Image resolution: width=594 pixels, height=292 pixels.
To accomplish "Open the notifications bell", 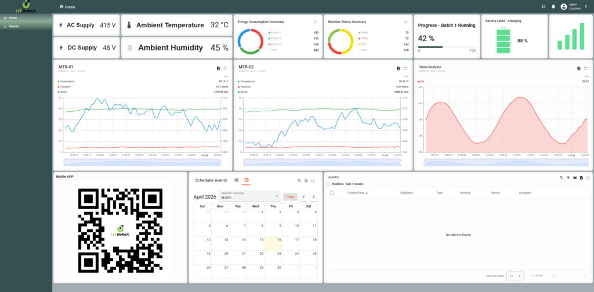I will (x=553, y=7).
